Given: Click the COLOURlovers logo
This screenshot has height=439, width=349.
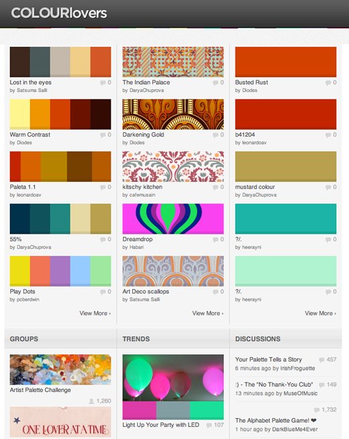Looking at the screenshot, I should (x=59, y=13).
